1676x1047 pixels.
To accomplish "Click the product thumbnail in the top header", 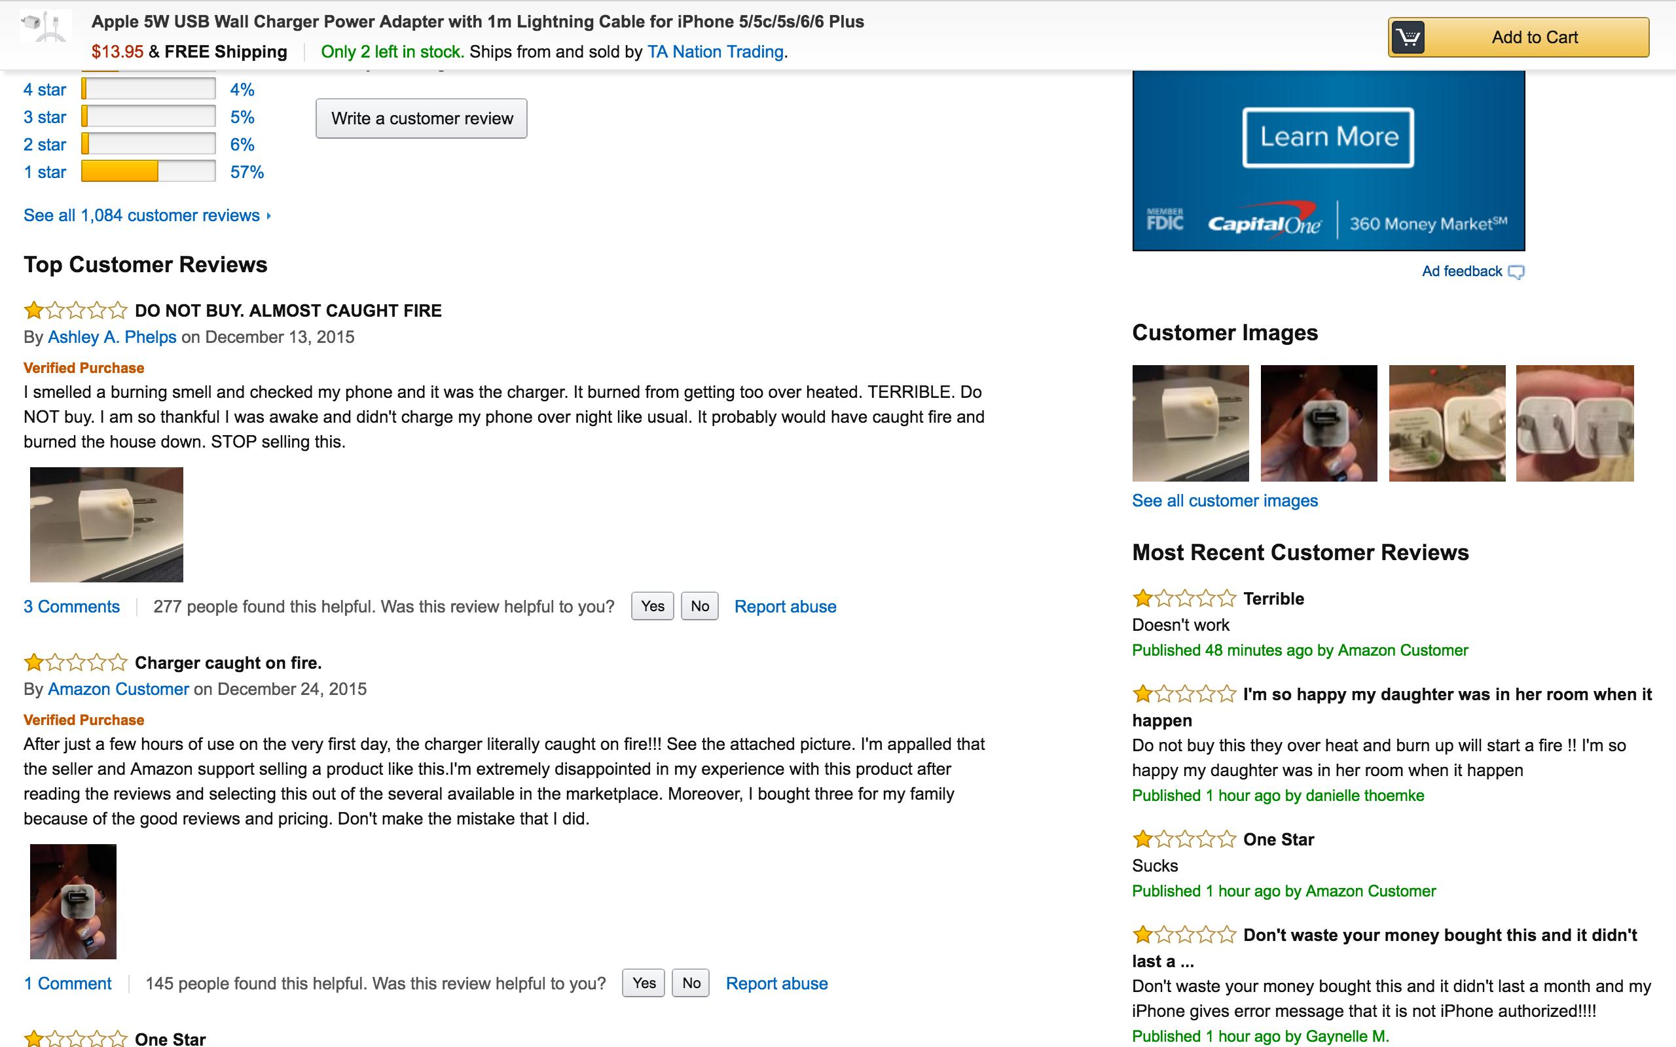I will click(x=45, y=26).
